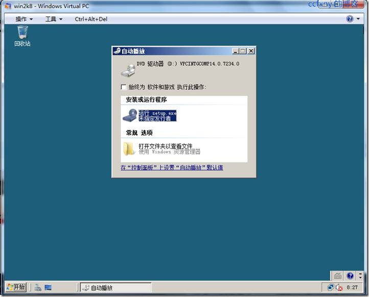Click the language bar keyboard icon
Viewport: 369px width, 297px height.
[338, 276]
